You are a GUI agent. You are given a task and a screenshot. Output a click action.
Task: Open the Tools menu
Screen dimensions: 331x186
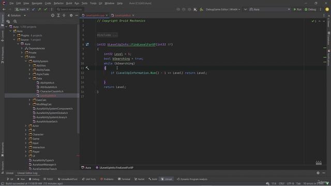pyautogui.click(x=93, y=3)
